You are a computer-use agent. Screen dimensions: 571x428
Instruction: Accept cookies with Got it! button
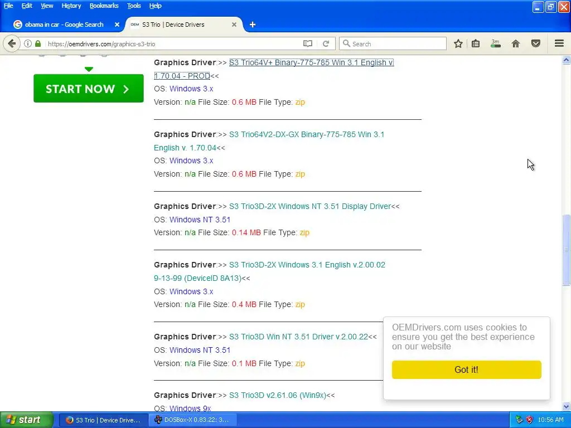pos(467,369)
